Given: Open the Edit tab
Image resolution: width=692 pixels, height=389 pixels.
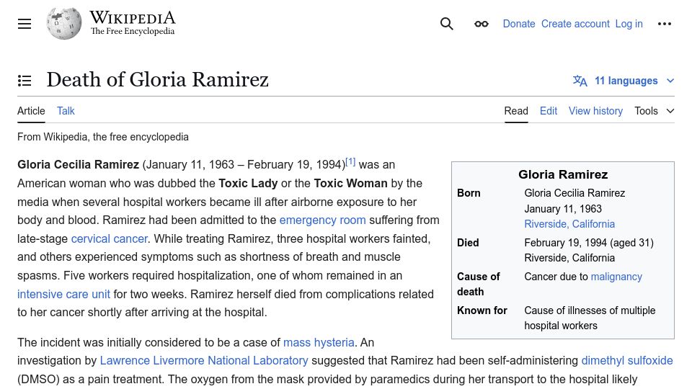Looking at the screenshot, I should 549,111.
